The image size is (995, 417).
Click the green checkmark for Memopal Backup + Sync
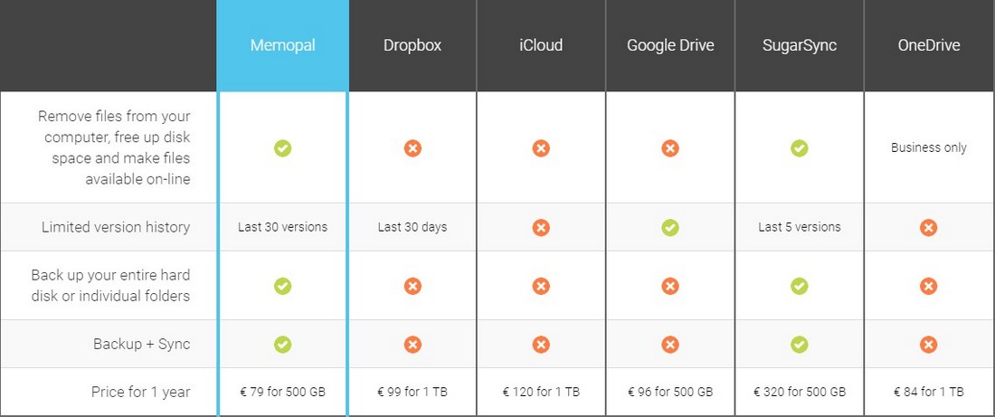click(x=283, y=345)
